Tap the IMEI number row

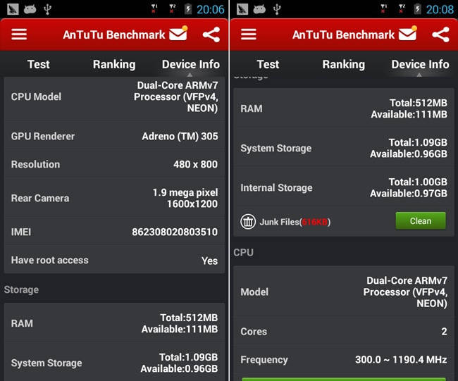114,232
